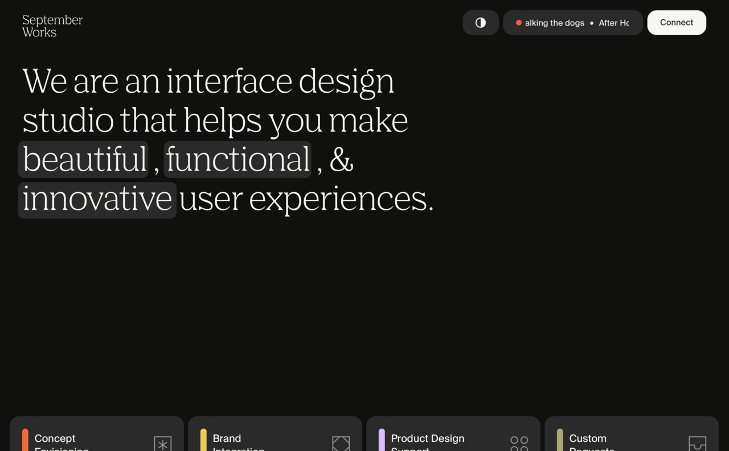Click the red status dot in the ticker
The width and height of the screenshot is (729, 451).
[519, 23]
